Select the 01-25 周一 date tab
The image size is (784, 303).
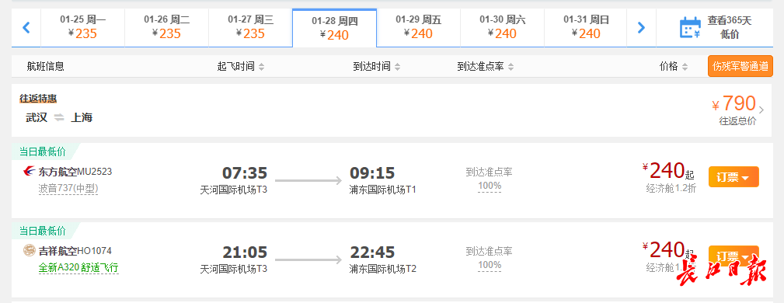click(83, 27)
